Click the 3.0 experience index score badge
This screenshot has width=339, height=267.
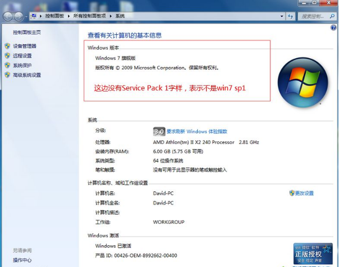point(159,131)
